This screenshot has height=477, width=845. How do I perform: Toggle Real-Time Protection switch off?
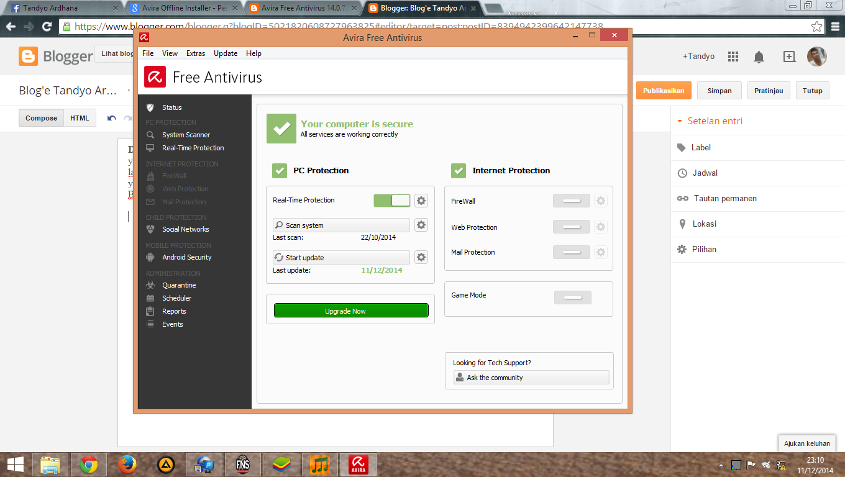[x=392, y=200]
